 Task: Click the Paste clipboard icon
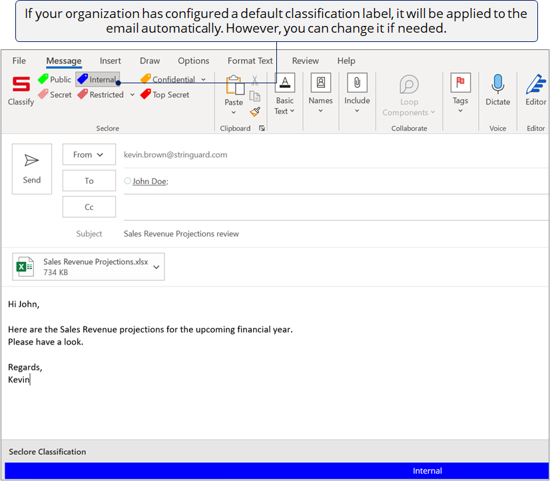[x=234, y=85]
